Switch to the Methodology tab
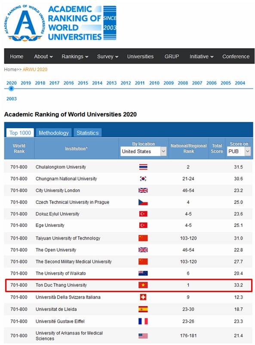This screenshot has height=345, width=255. coord(53,133)
